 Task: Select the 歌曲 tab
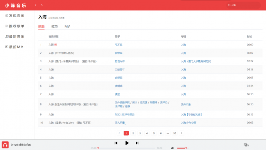[x=41, y=27]
